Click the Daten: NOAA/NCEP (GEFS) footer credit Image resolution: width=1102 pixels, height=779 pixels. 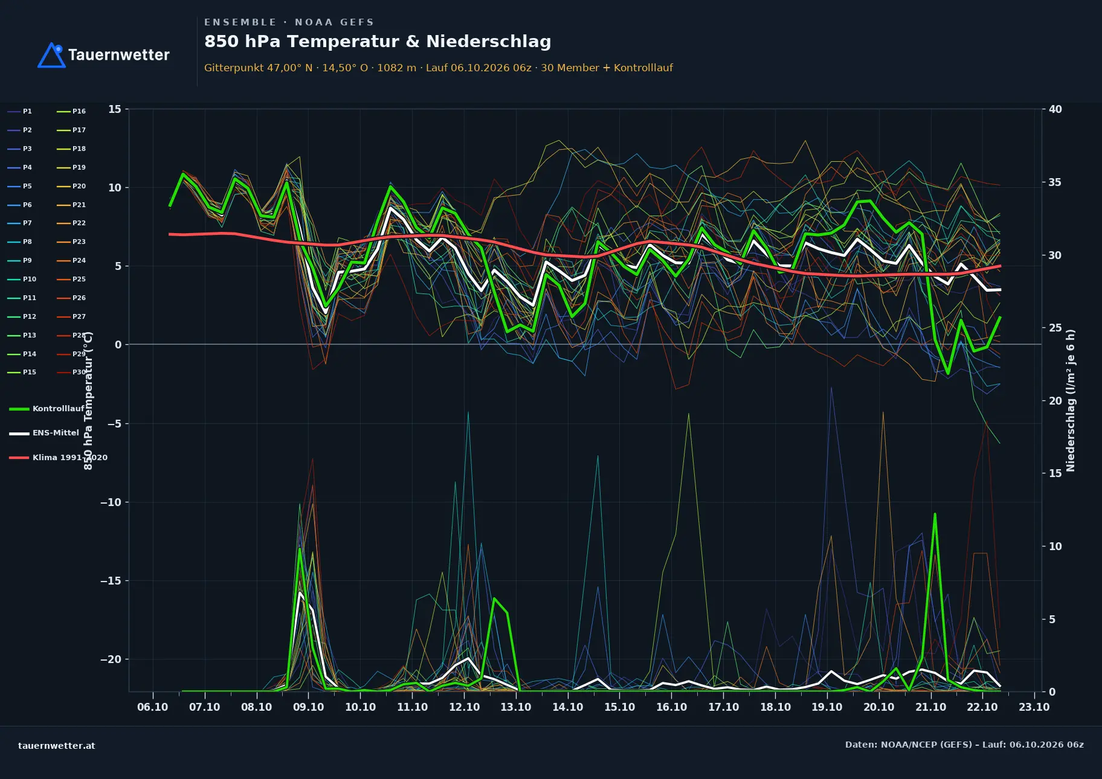pyautogui.click(x=964, y=745)
